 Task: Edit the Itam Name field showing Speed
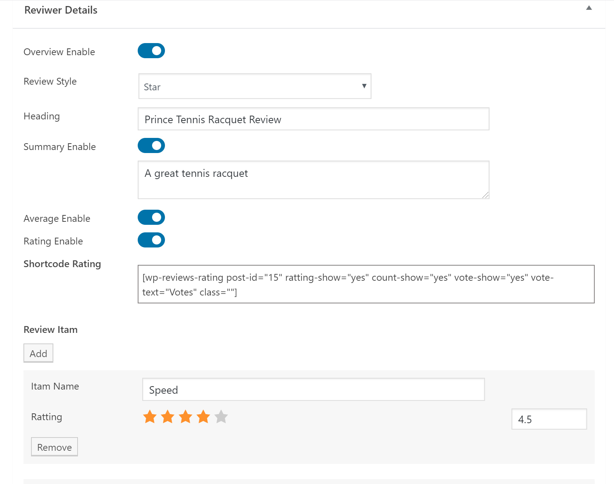[313, 390]
